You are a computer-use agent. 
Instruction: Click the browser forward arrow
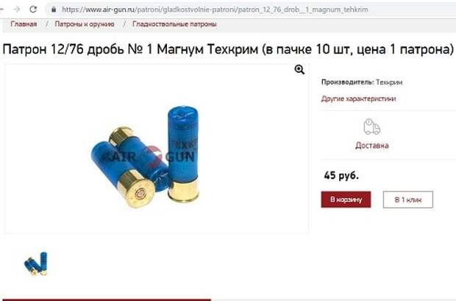(17, 10)
